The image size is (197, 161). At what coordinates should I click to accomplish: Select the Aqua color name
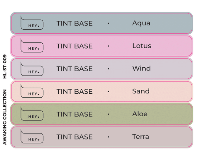pos(141,23)
